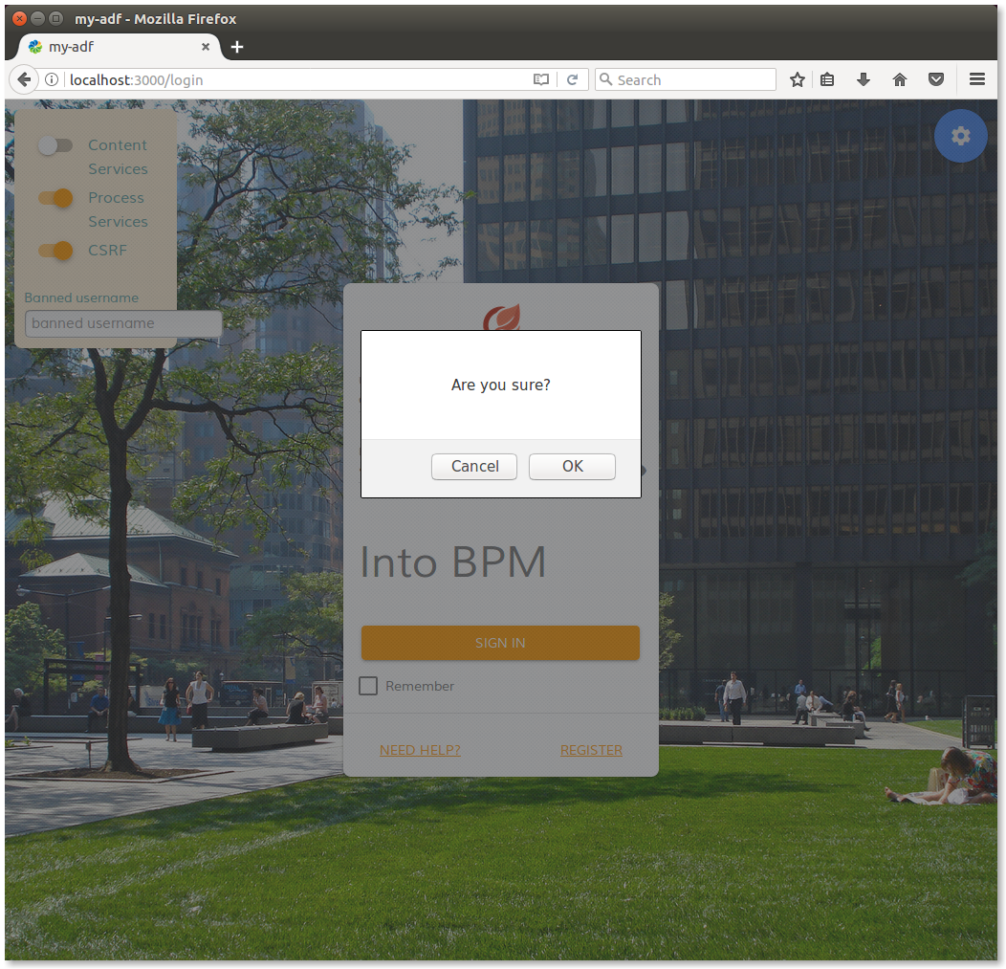Toggle the Content Services switch
1006x969 pixels.
55,145
